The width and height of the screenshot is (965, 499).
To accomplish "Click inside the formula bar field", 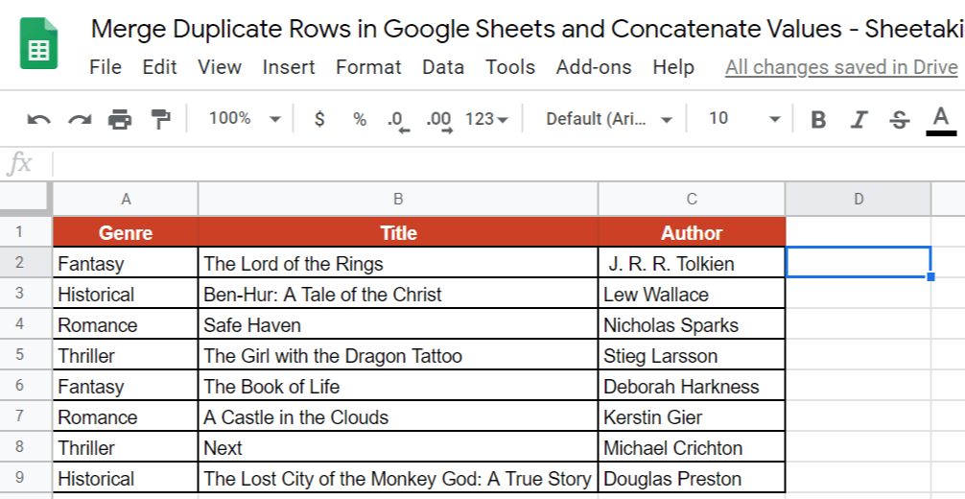I will tap(509, 164).
